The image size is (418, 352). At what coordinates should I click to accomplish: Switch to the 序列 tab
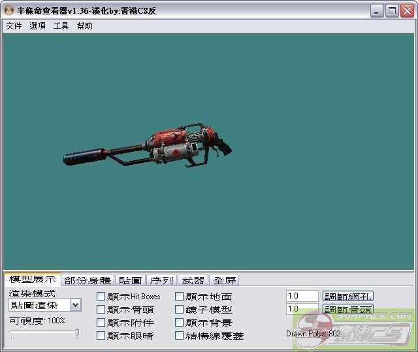pyautogui.click(x=161, y=280)
